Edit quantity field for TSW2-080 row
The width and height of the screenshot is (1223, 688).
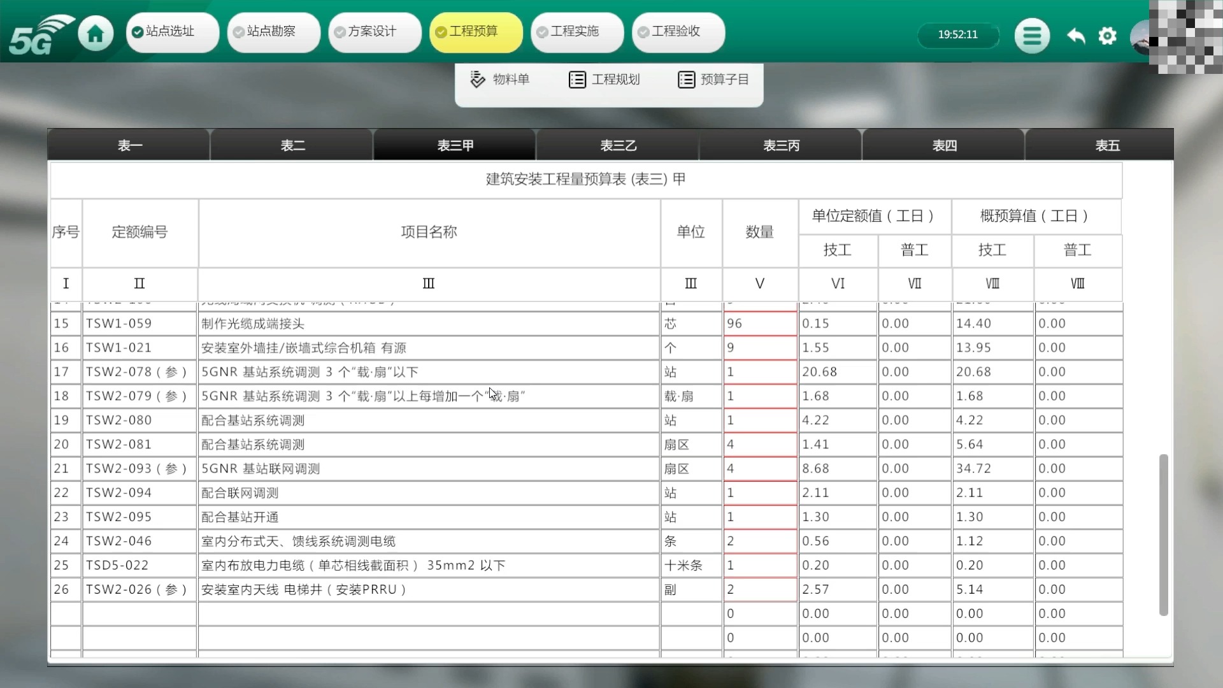coord(760,420)
